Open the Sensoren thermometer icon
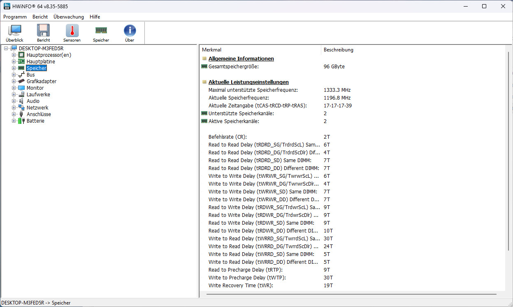This screenshot has height=307, width=513. [72, 33]
